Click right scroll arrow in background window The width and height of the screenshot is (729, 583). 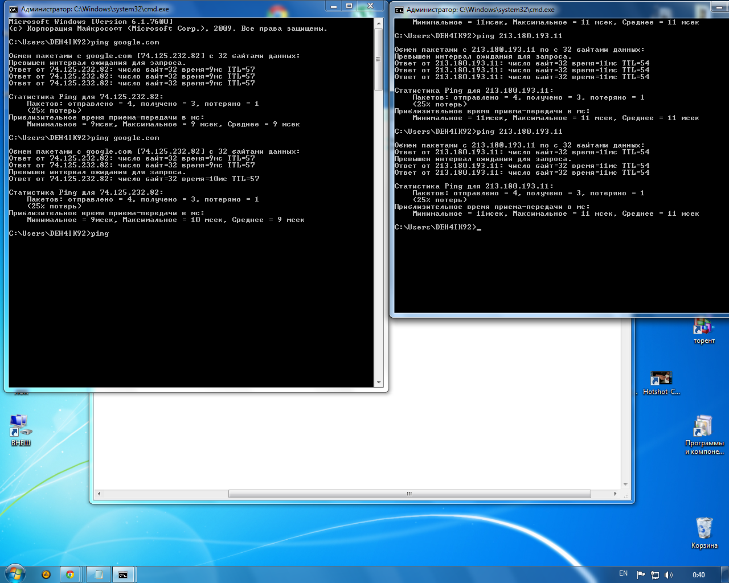(615, 494)
